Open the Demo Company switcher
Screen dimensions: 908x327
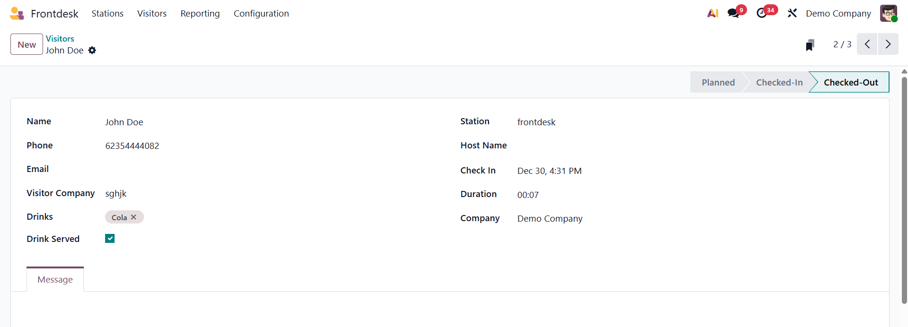(x=838, y=14)
